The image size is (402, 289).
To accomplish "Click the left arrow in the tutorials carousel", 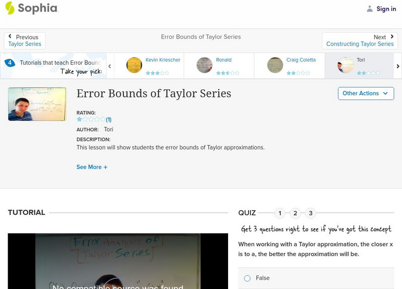I will 110,65.
